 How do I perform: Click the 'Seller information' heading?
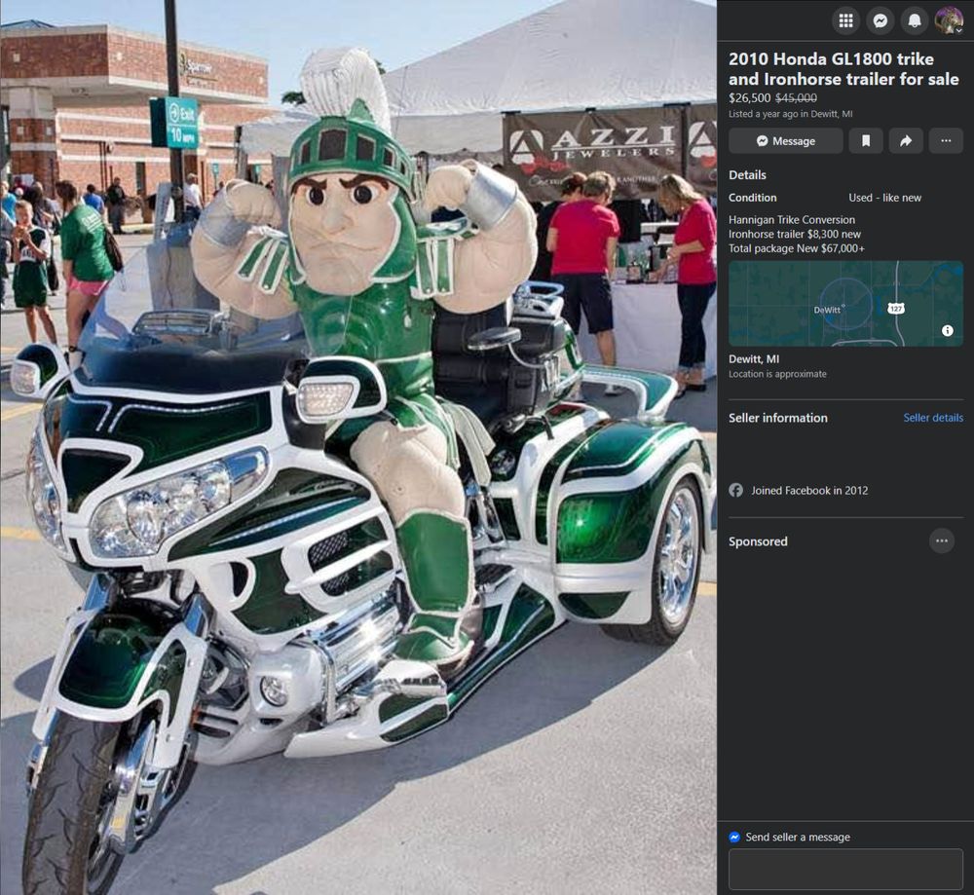click(777, 418)
